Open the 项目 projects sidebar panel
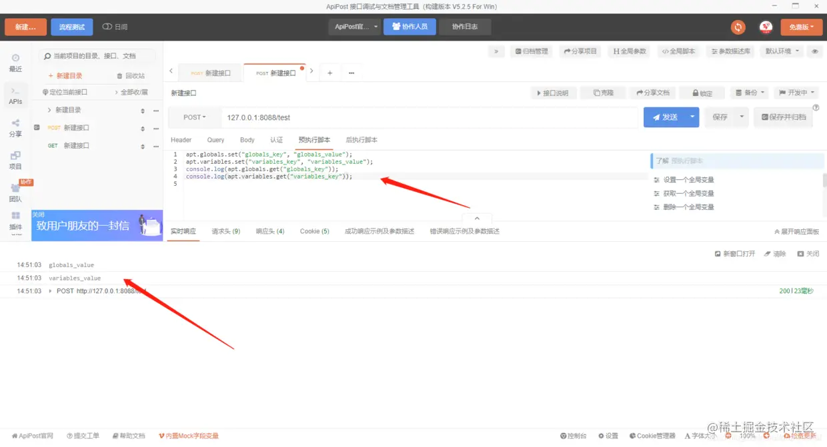 tap(15, 161)
